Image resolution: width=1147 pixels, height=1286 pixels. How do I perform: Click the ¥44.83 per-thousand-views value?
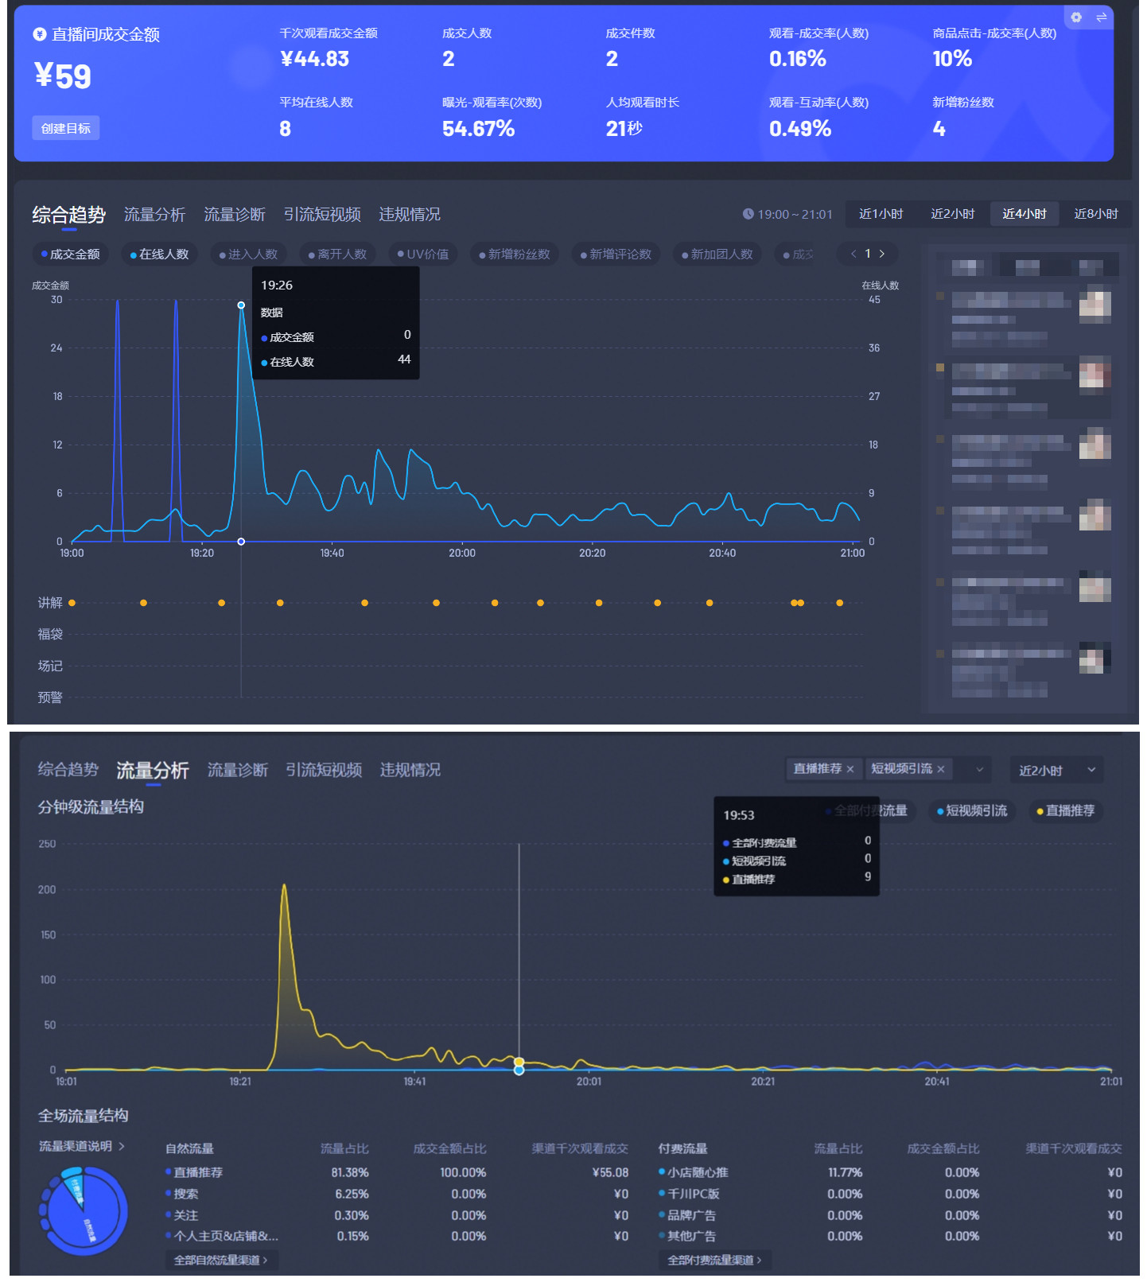[x=315, y=59]
